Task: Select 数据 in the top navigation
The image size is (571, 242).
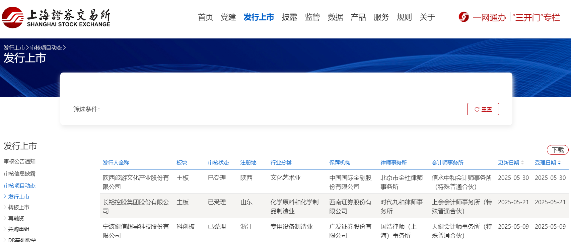Action: pos(335,17)
